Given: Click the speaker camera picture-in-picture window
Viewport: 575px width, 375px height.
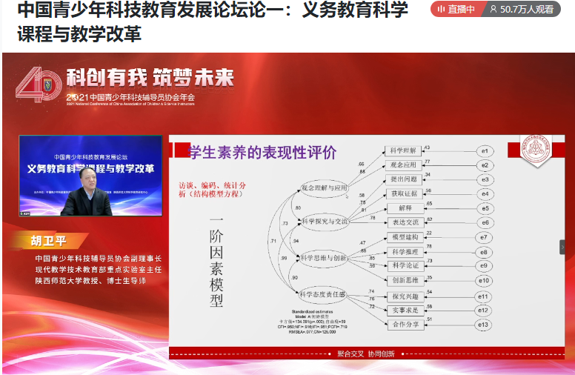Looking at the screenshot, I should [90, 176].
